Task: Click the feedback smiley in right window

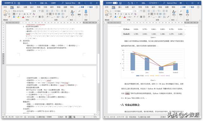Action: point(198,7)
